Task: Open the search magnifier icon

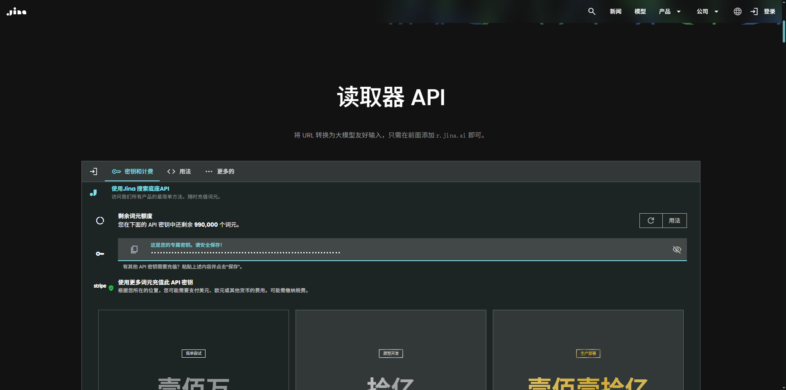Action: 592,11
